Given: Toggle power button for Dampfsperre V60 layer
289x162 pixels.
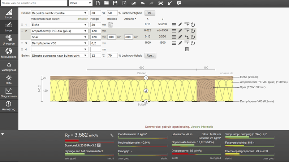Looking at the screenshot, I should point(193,43).
